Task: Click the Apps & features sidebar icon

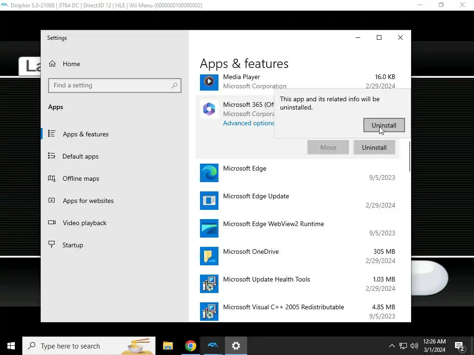Action: [52, 134]
